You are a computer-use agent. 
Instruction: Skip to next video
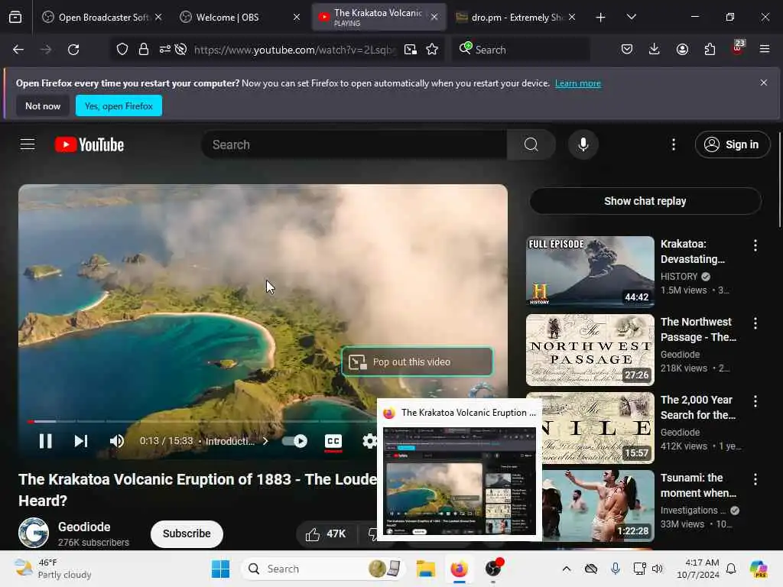[x=80, y=441]
